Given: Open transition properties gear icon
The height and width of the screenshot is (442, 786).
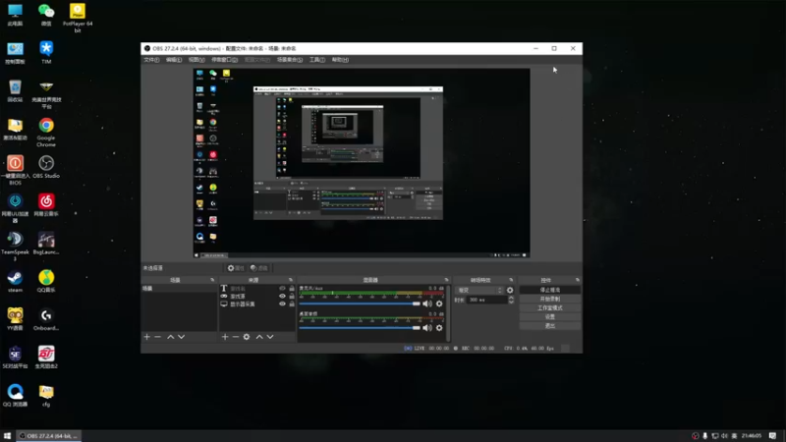Looking at the screenshot, I should coord(510,290).
